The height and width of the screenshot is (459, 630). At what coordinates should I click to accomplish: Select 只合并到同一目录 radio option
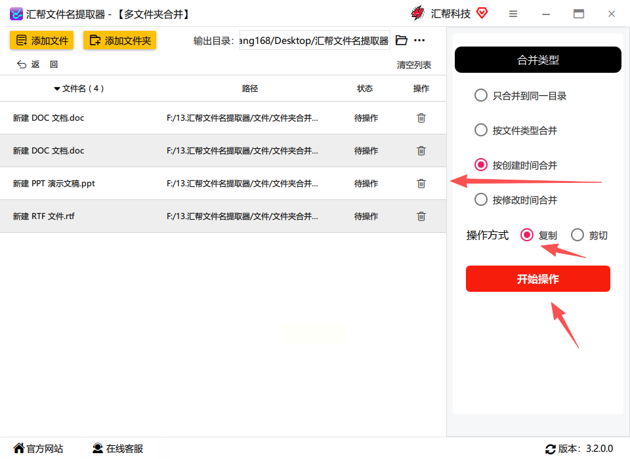520,96
